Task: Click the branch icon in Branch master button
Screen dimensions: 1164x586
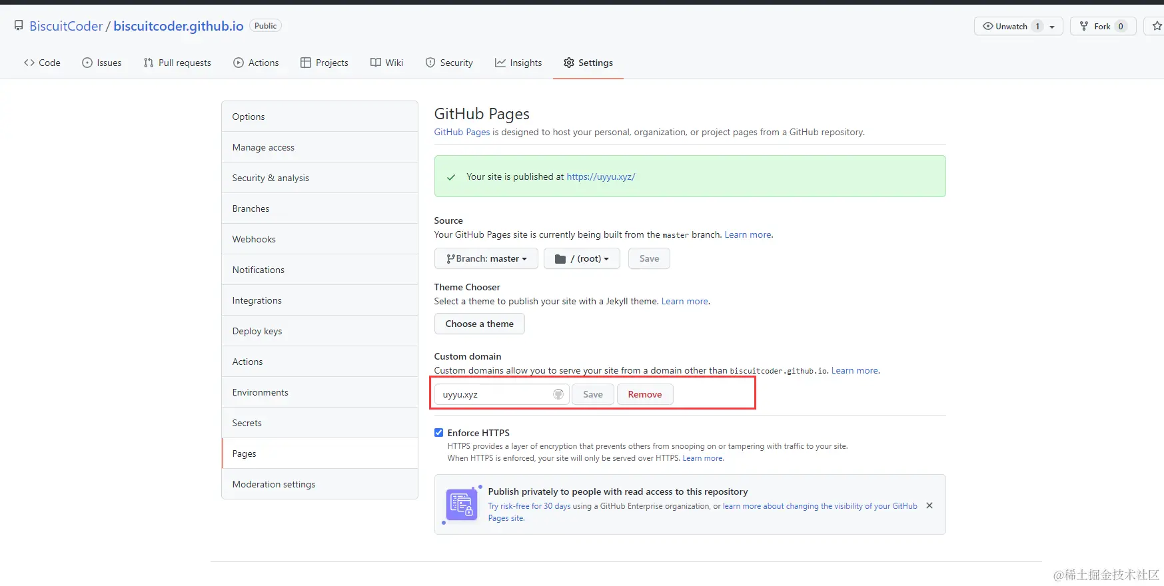Action: tap(451, 258)
